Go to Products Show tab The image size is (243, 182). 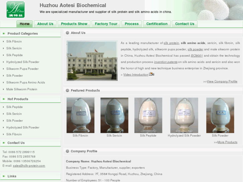74,24
